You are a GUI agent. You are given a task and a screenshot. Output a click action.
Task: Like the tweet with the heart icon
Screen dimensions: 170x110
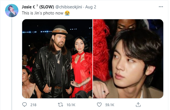click(99, 105)
